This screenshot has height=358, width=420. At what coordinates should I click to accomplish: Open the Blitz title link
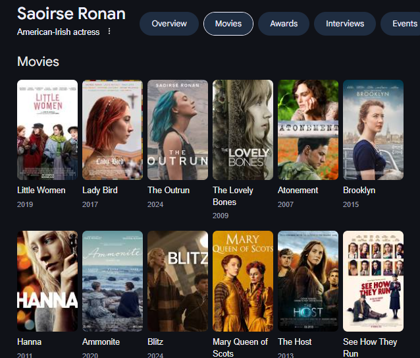tap(155, 342)
